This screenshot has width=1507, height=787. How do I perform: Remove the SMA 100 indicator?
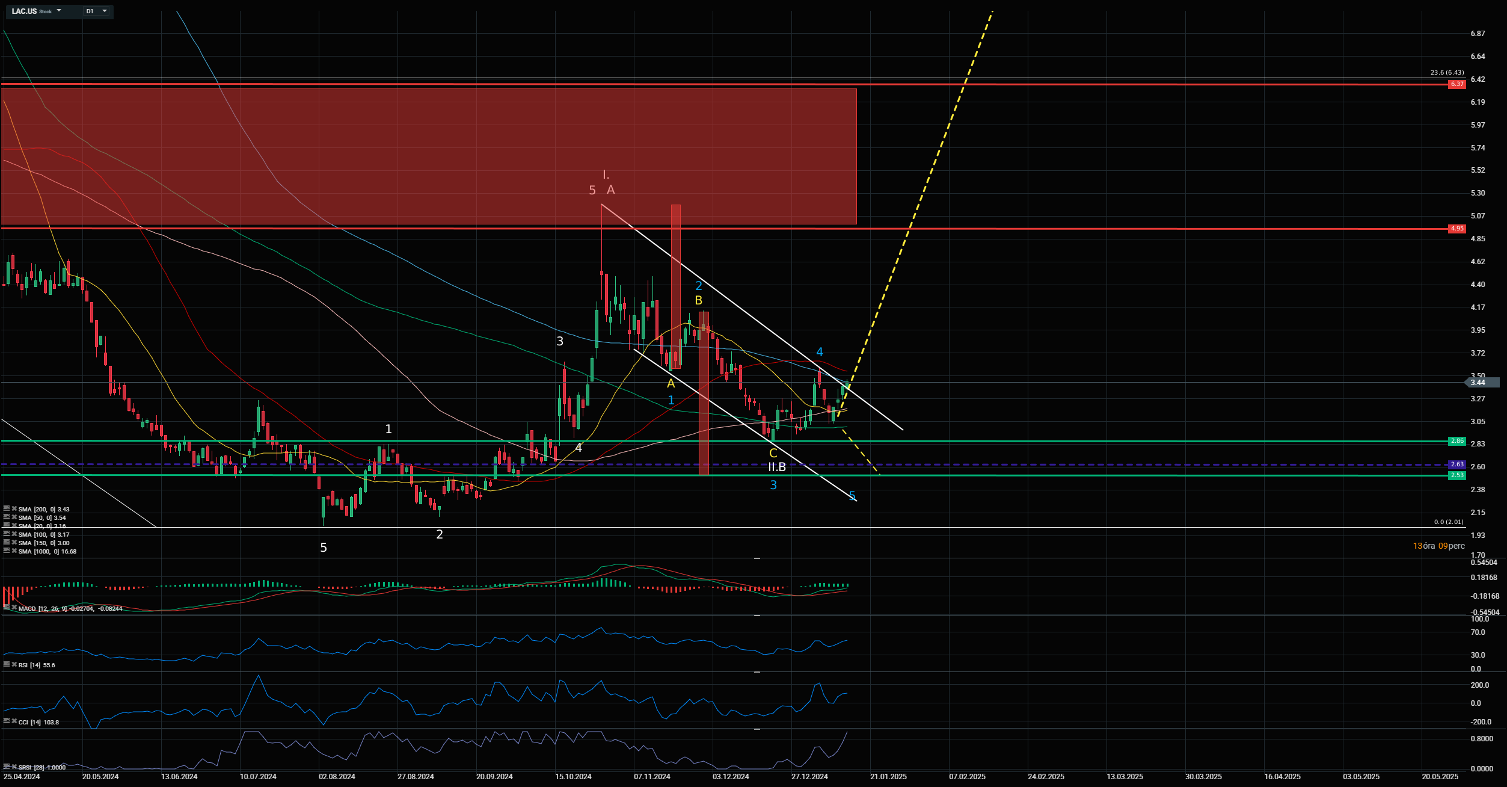14,534
